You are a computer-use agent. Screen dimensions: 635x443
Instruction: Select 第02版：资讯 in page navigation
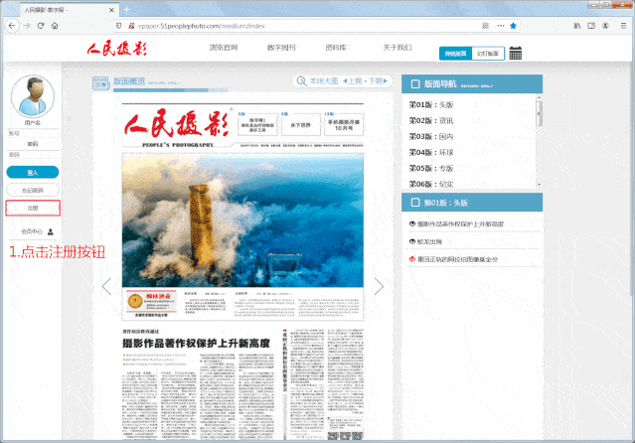[x=431, y=120]
